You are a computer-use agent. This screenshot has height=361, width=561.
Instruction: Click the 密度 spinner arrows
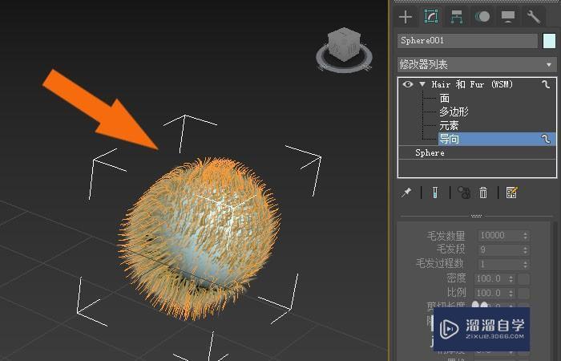(x=511, y=278)
